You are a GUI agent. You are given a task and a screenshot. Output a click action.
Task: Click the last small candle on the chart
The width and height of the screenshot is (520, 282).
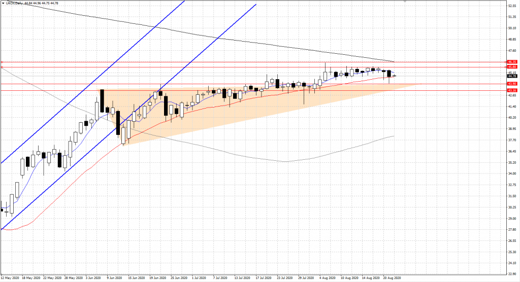click(395, 76)
